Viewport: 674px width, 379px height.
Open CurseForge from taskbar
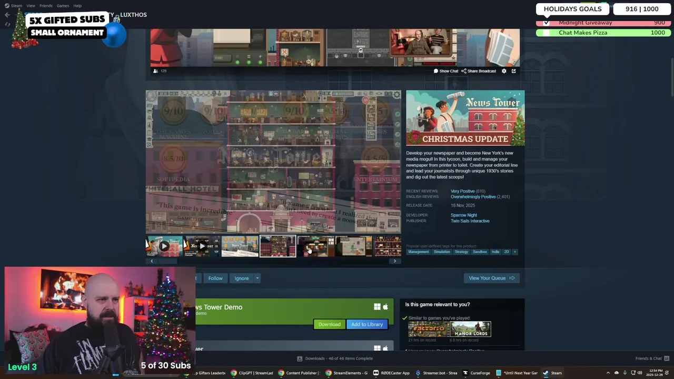[477, 373]
